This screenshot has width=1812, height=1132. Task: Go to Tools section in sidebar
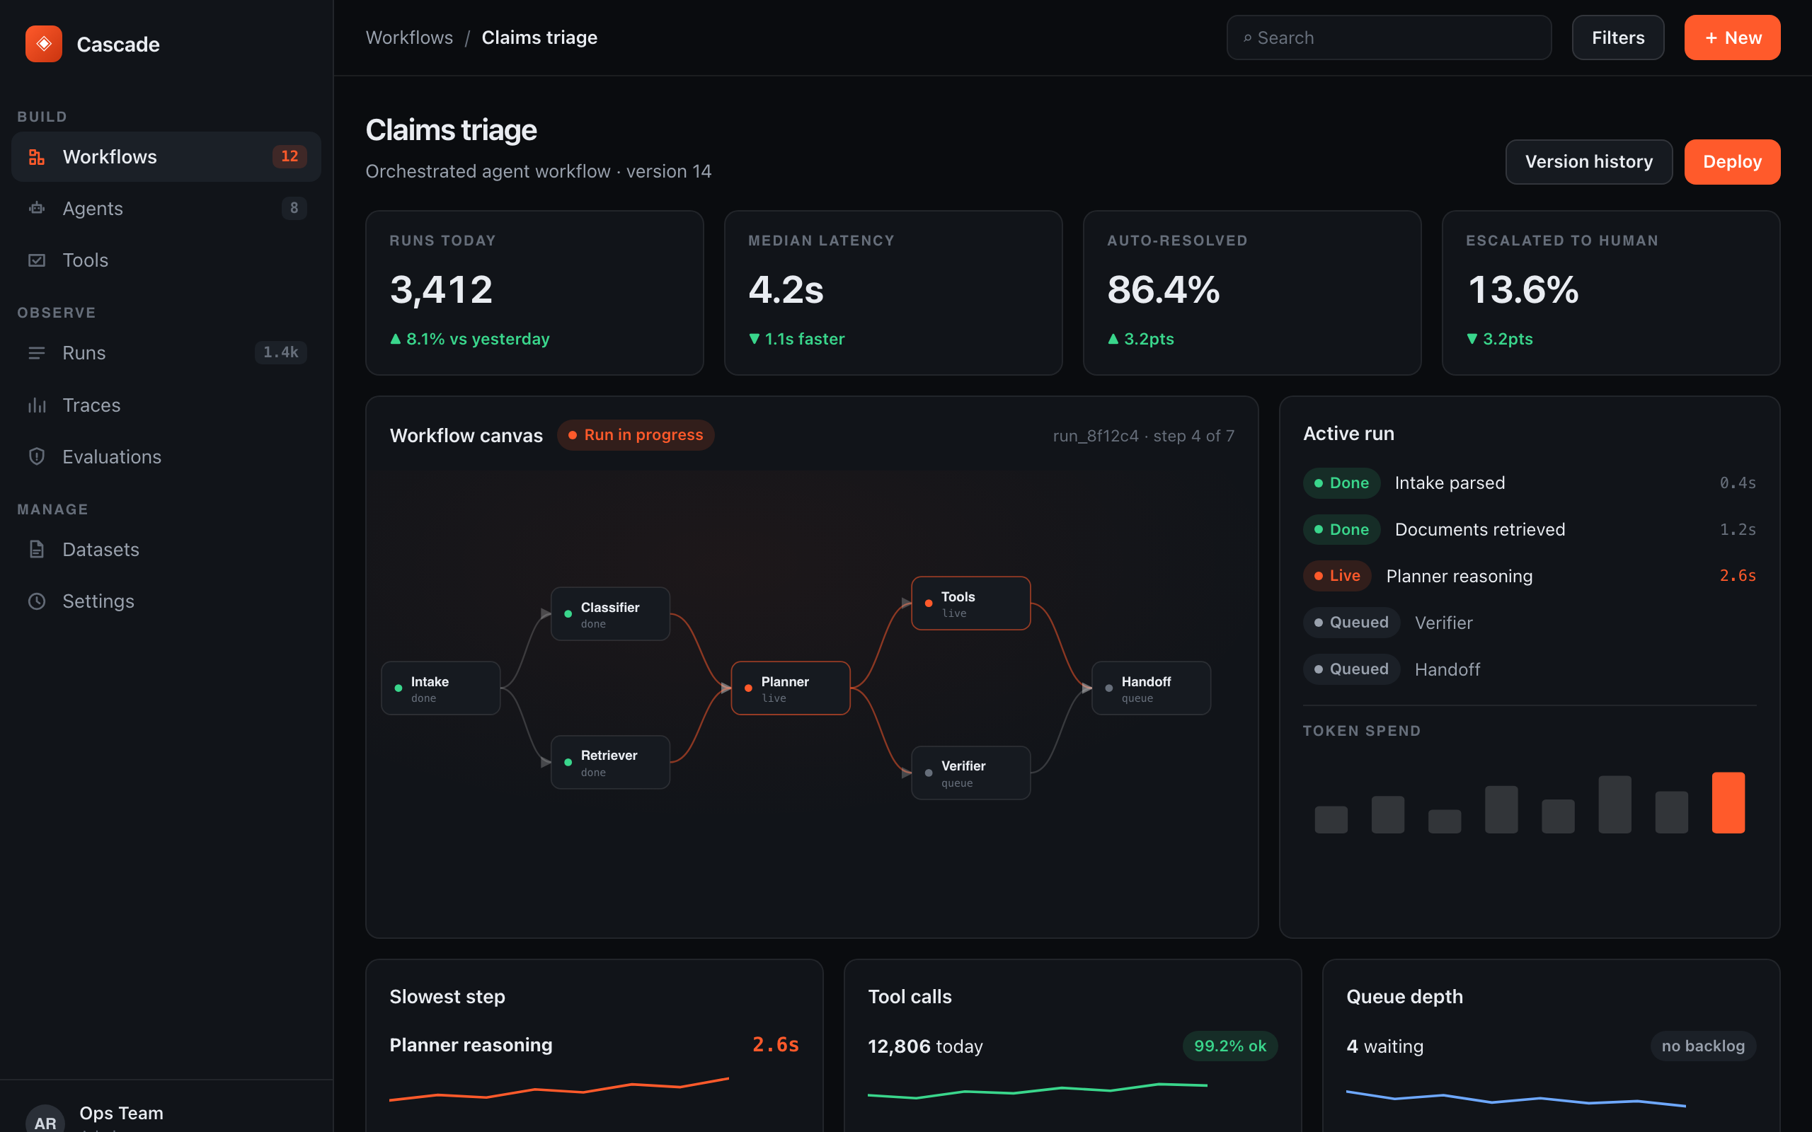[166, 260]
